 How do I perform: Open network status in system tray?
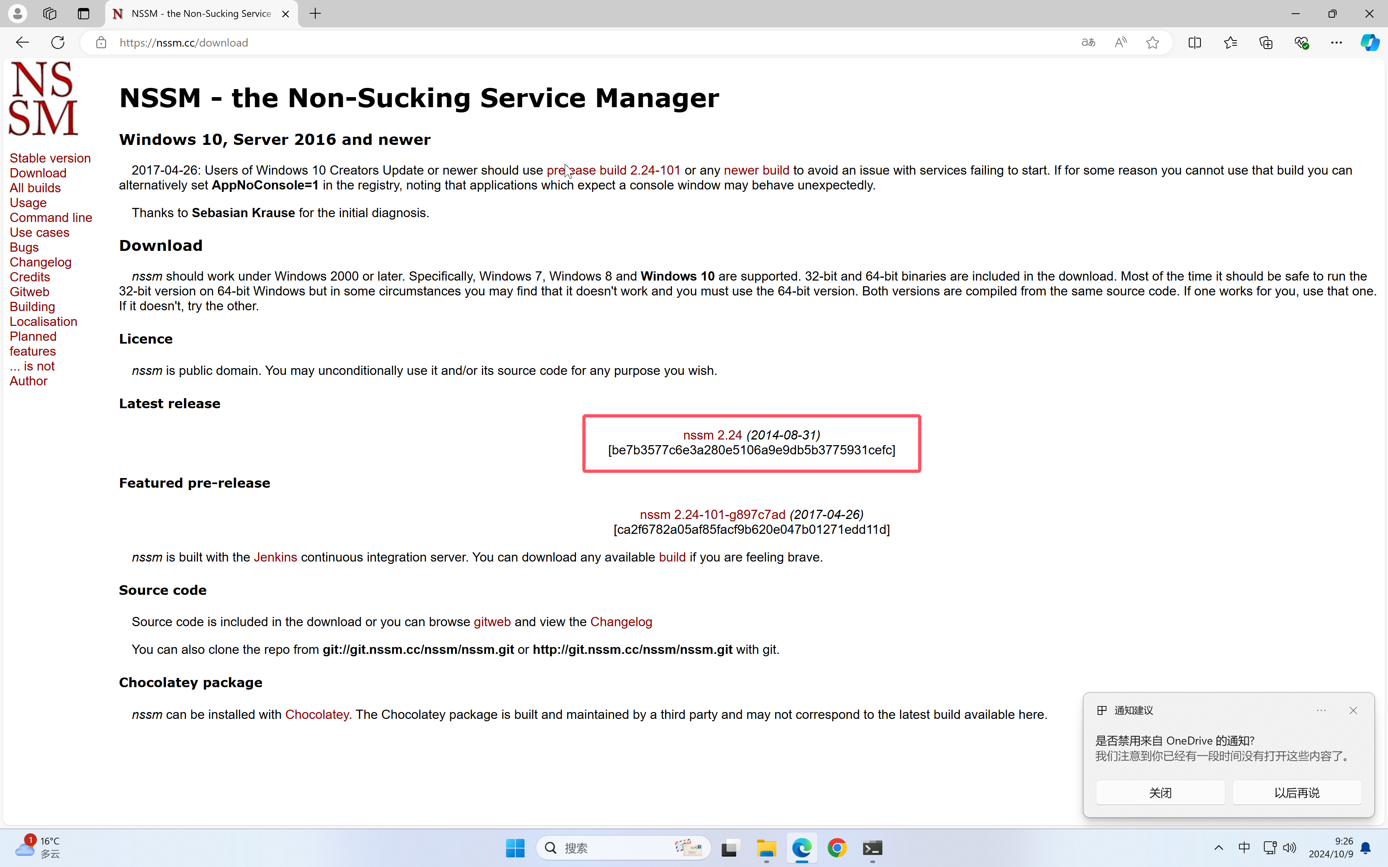1269,848
